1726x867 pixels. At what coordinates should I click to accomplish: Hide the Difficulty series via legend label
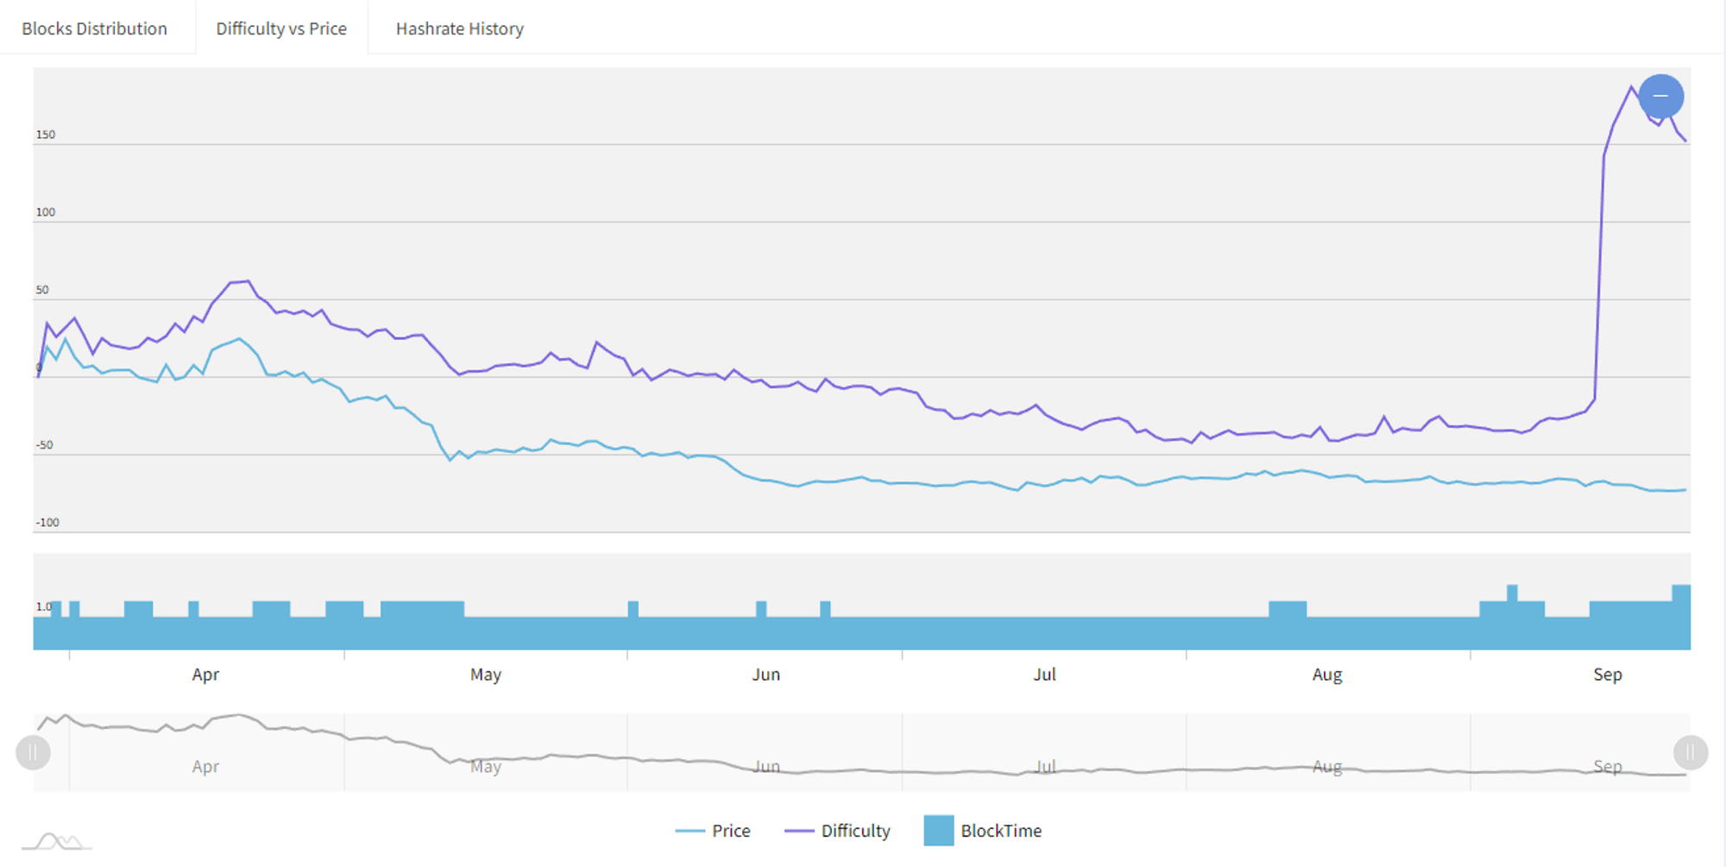pyautogui.click(x=855, y=831)
